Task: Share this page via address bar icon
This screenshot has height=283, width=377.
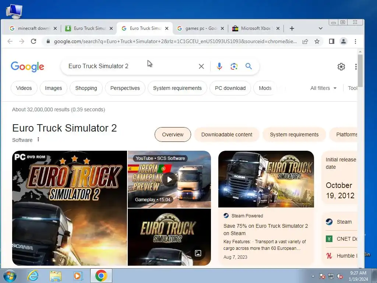Action: tap(305, 41)
